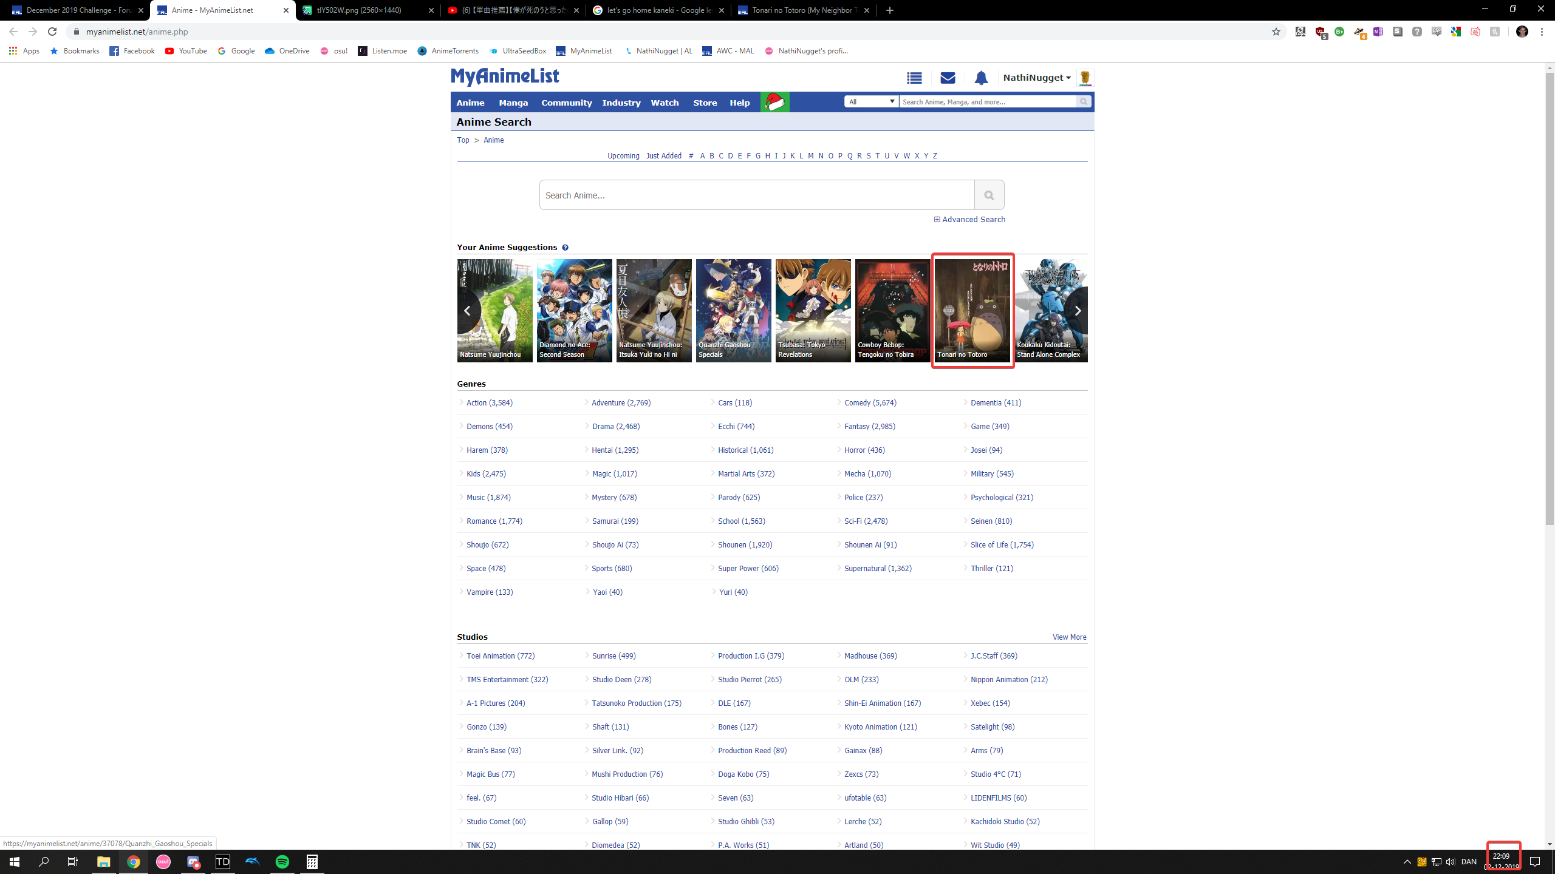Open the Quanzhi Gaoshou Specials thumbnail
This screenshot has height=874, width=1555.
click(x=734, y=311)
